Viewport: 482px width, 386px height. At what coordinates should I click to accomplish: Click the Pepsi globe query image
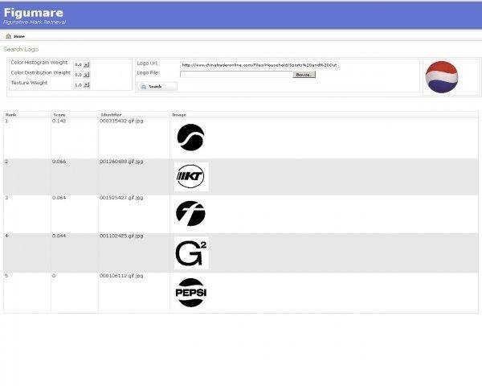442,77
